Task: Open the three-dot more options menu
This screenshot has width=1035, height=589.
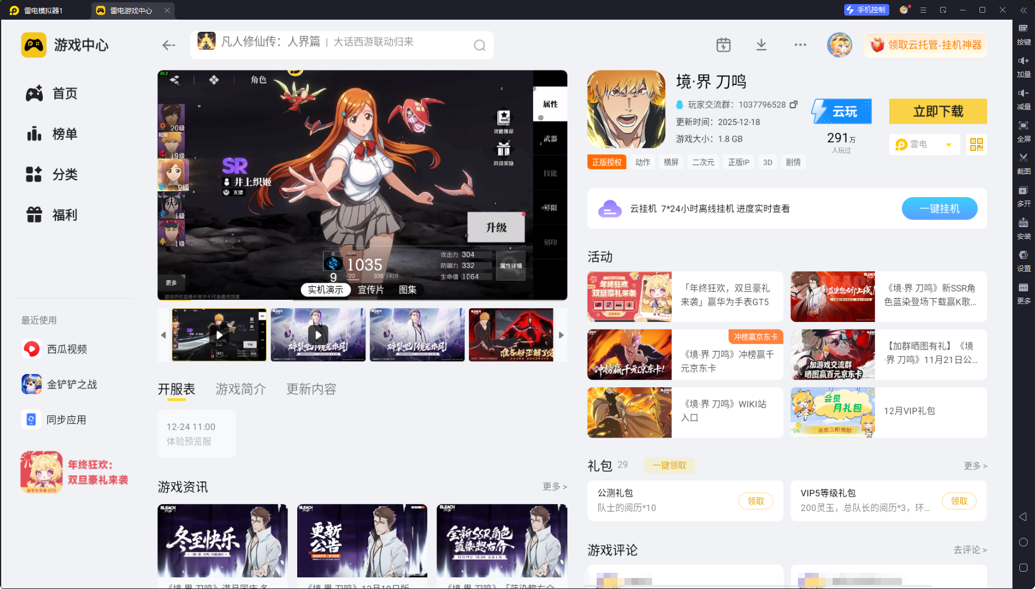Action: pyautogui.click(x=800, y=45)
